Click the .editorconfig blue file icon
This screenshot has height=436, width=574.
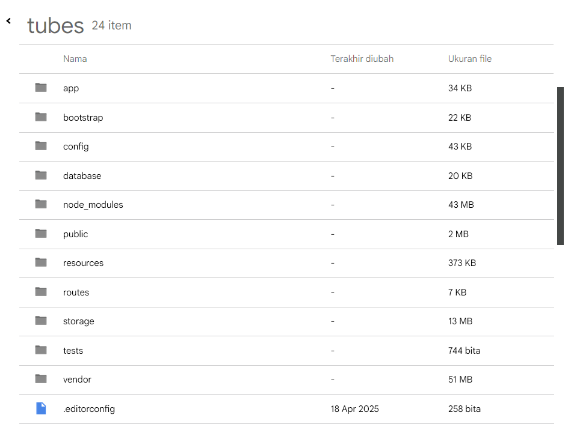pos(41,408)
